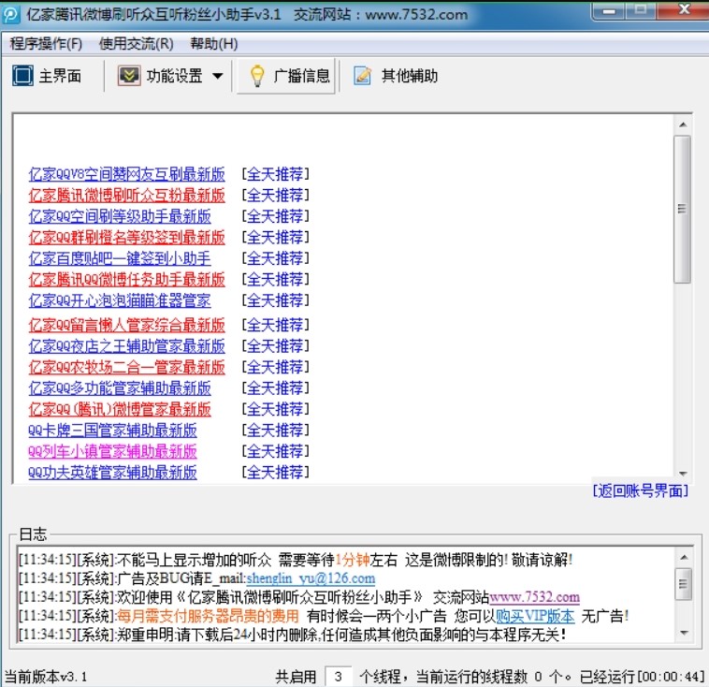709x687 pixels.
Task: Click the pink QQ列车小镇管家辅助最新版 link
Action: pyautogui.click(x=112, y=451)
